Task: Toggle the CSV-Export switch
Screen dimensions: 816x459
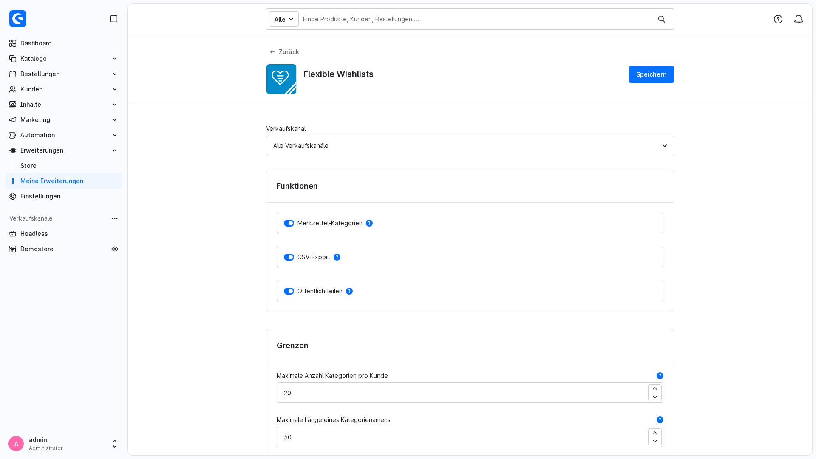Action: point(289,257)
